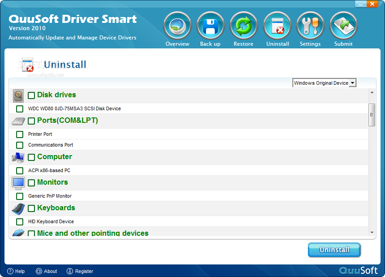The height and width of the screenshot is (277, 385).
Task: Open the Overview globe icon
Action: click(x=177, y=26)
